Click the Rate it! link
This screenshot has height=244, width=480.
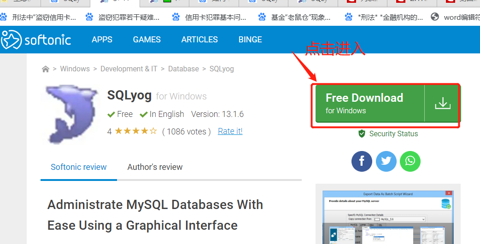point(230,131)
